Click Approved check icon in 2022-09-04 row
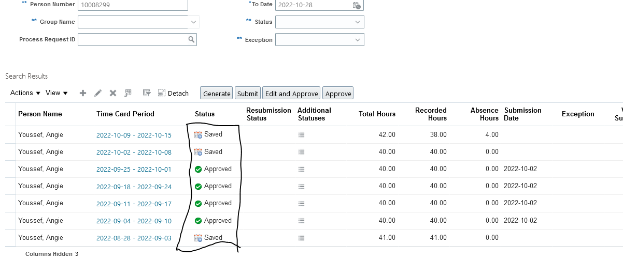The image size is (623, 259). [198, 221]
